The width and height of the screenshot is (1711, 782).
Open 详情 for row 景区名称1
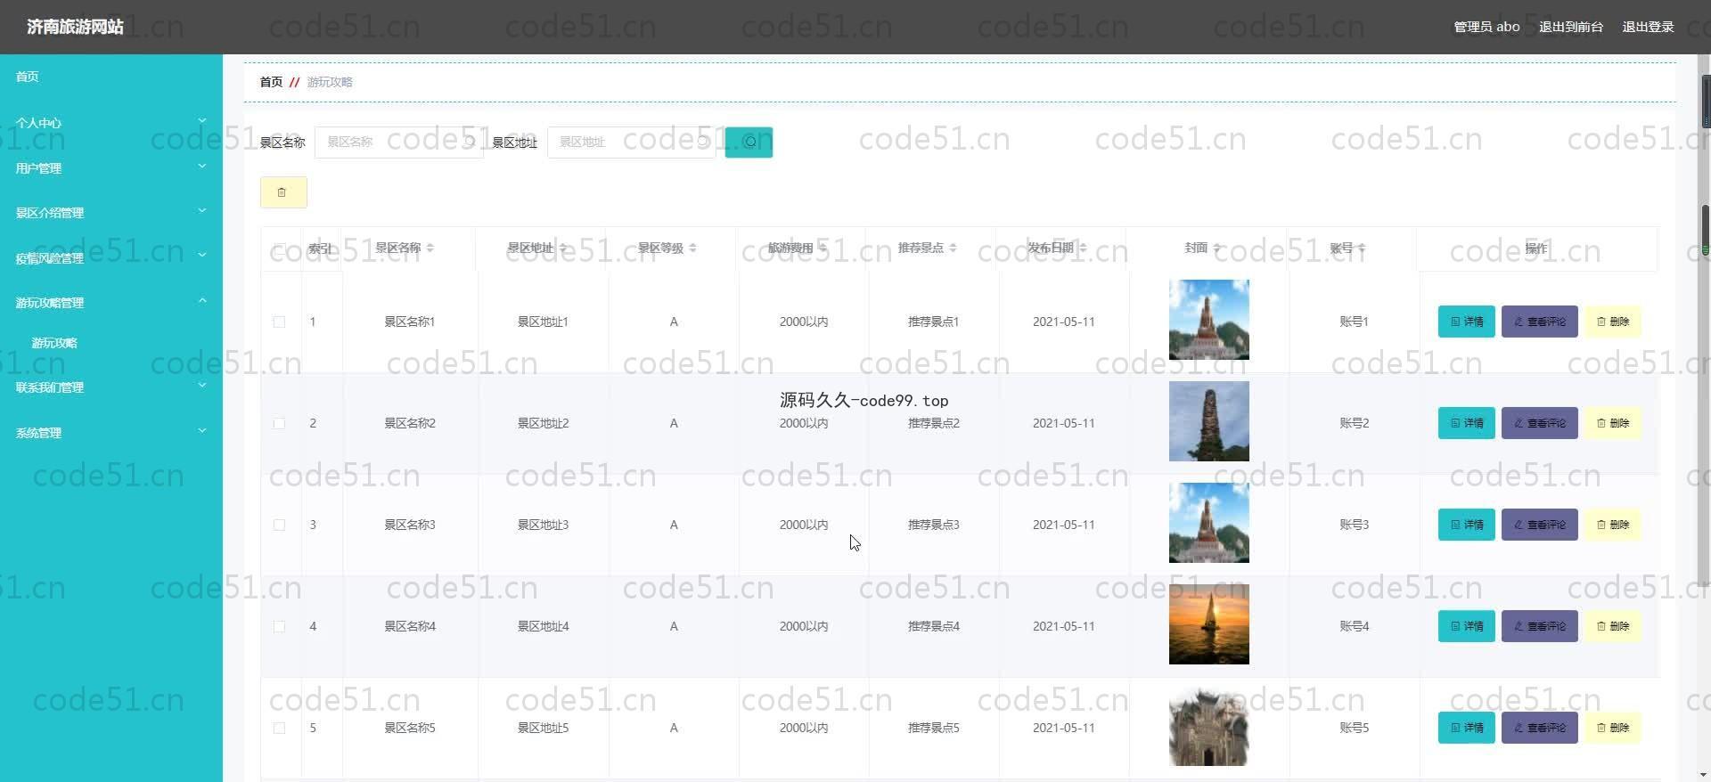(x=1466, y=322)
